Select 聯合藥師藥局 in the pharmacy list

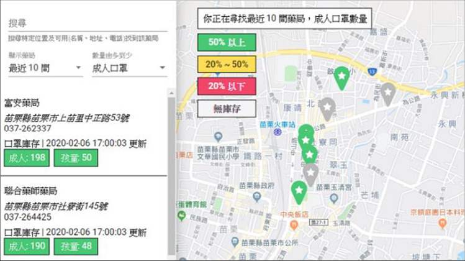[30, 191]
